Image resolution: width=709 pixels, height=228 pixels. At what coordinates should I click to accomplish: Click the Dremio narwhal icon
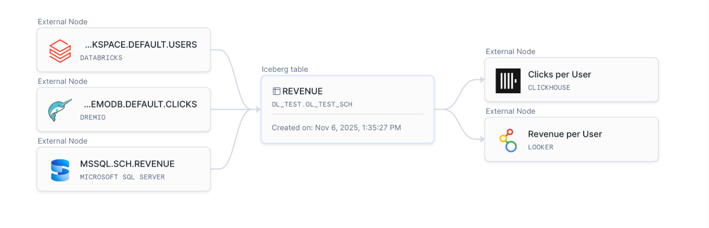(x=60, y=110)
